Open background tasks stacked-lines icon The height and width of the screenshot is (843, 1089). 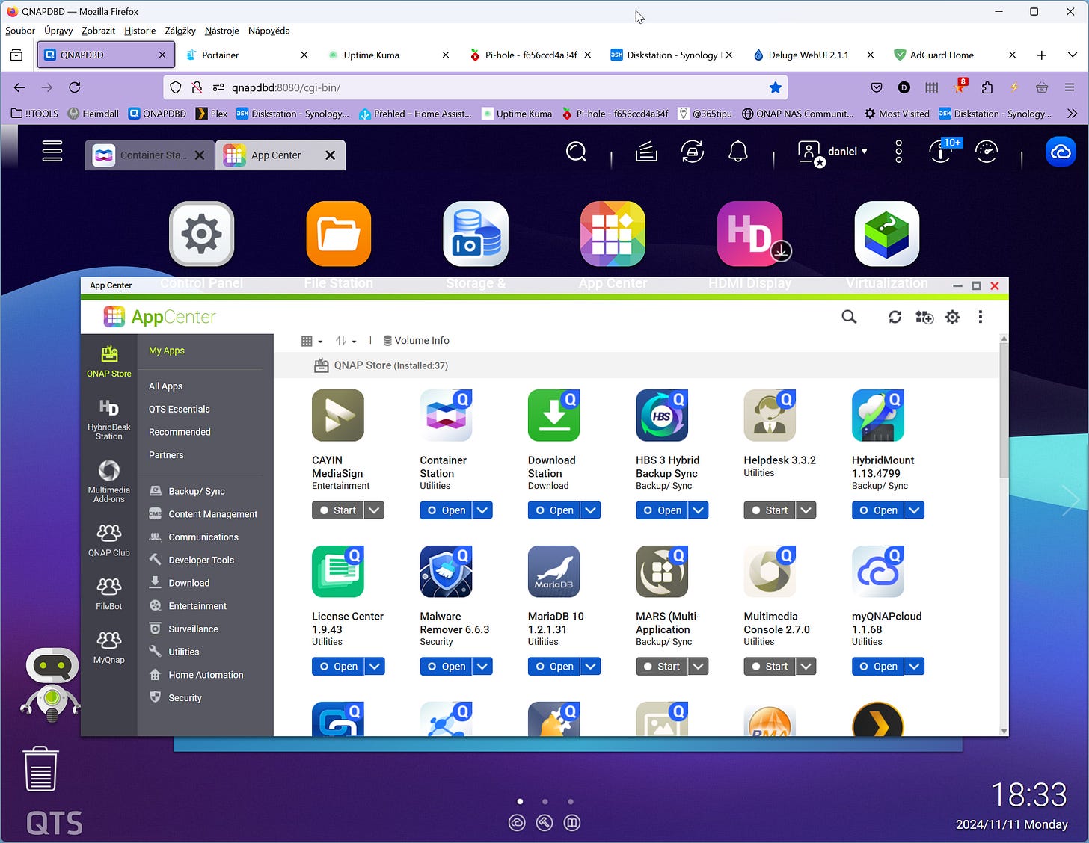point(646,152)
